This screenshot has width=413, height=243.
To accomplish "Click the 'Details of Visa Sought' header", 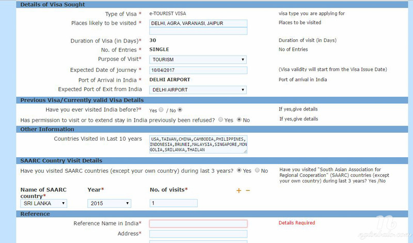I will 53,5.
